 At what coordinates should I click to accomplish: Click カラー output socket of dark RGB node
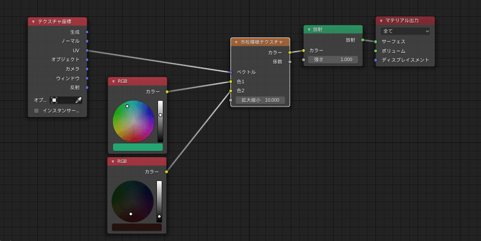click(x=167, y=172)
